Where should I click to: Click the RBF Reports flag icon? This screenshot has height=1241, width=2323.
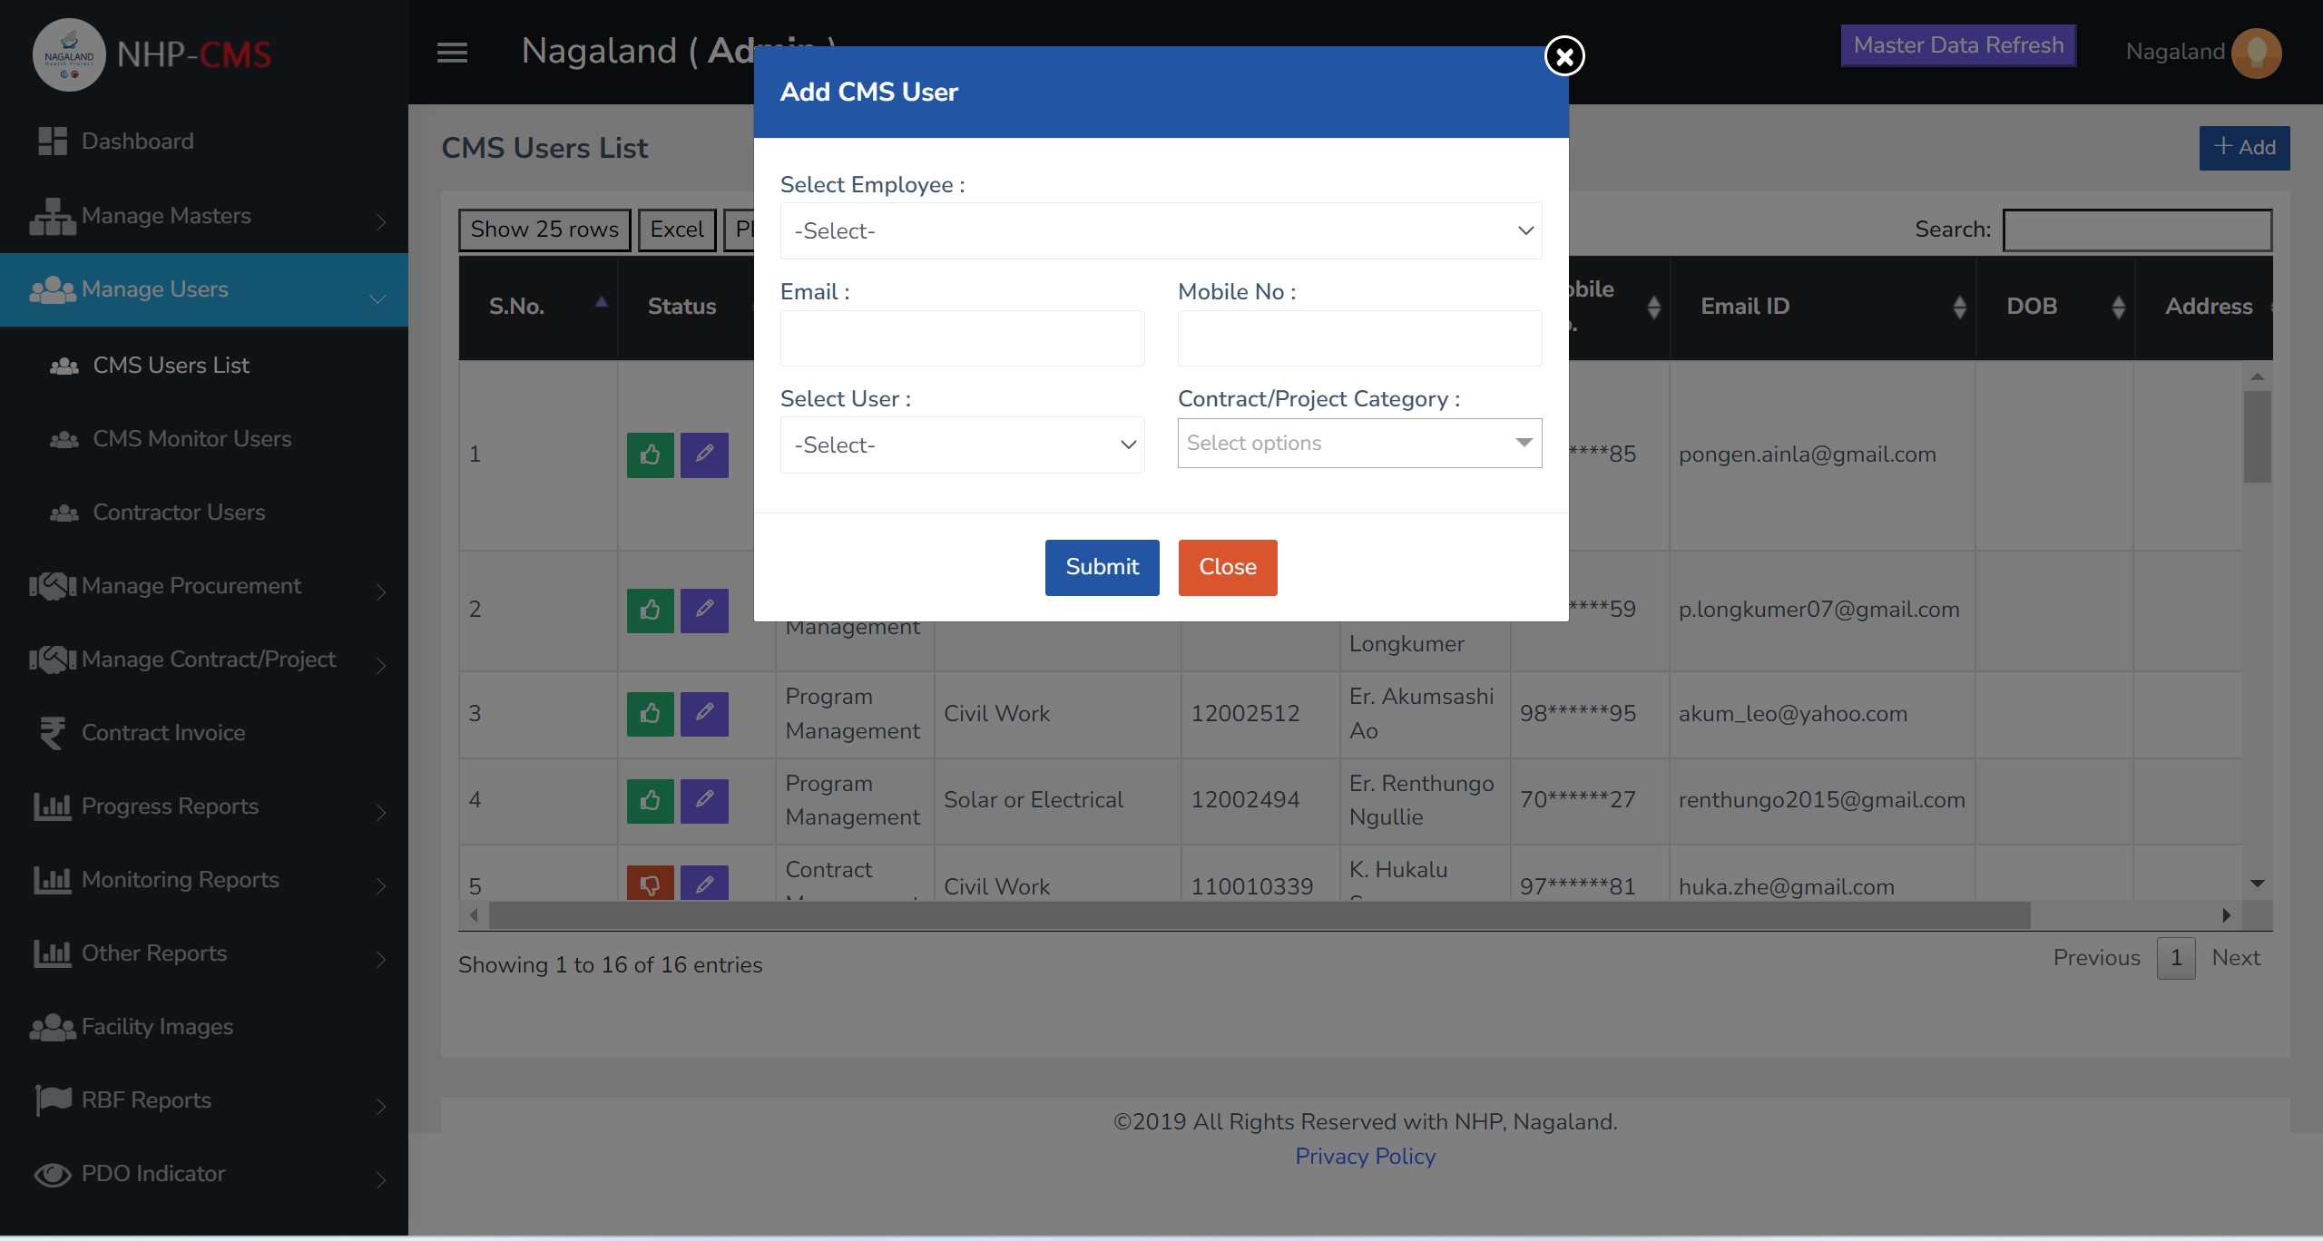pos(53,1099)
